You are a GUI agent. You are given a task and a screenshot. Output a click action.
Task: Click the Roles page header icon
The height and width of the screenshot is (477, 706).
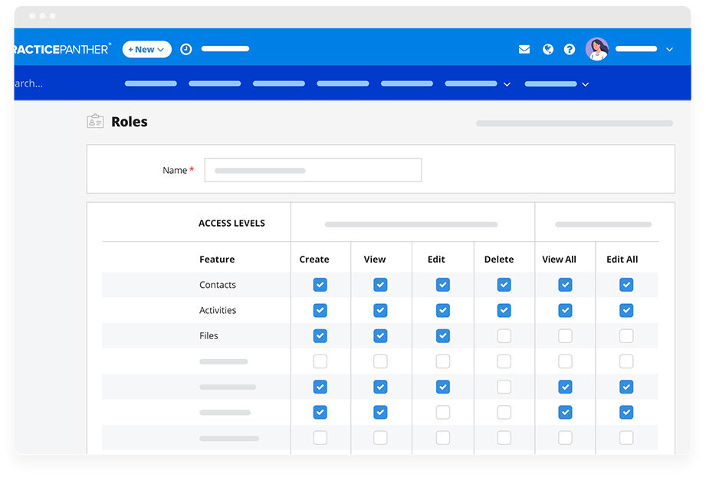point(95,120)
